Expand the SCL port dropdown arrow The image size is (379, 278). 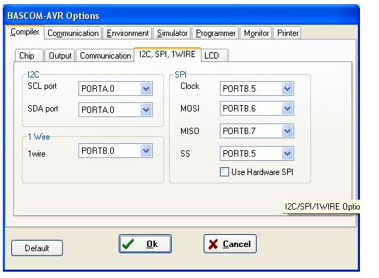(146, 89)
